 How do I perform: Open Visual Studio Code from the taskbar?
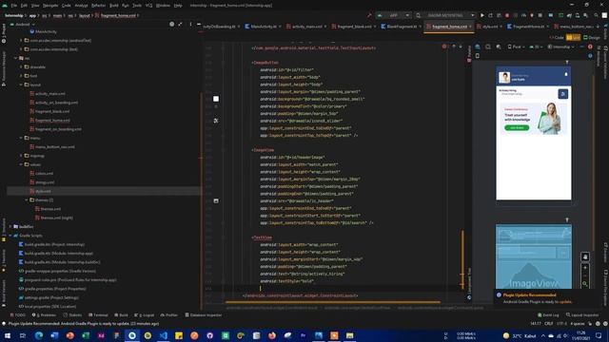163,335
